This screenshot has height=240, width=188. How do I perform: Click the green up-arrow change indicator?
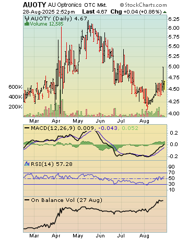[164, 12]
